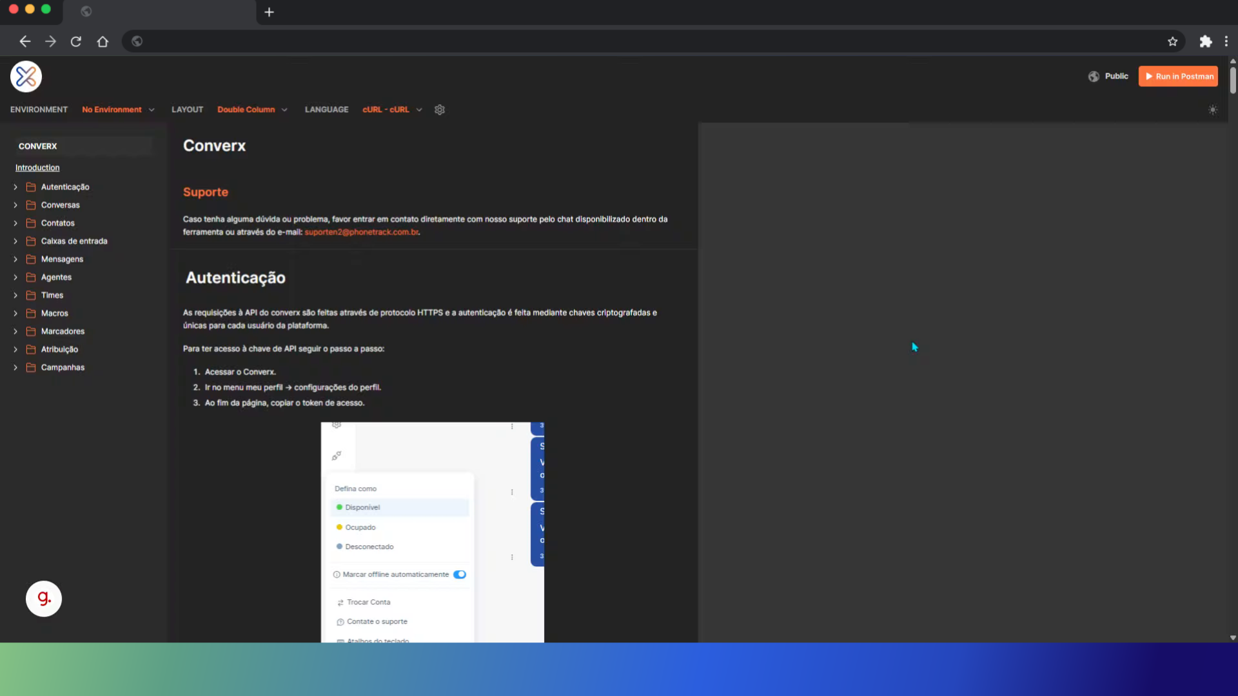
Task: Click the red g. floating badge
Action: click(x=44, y=599)
